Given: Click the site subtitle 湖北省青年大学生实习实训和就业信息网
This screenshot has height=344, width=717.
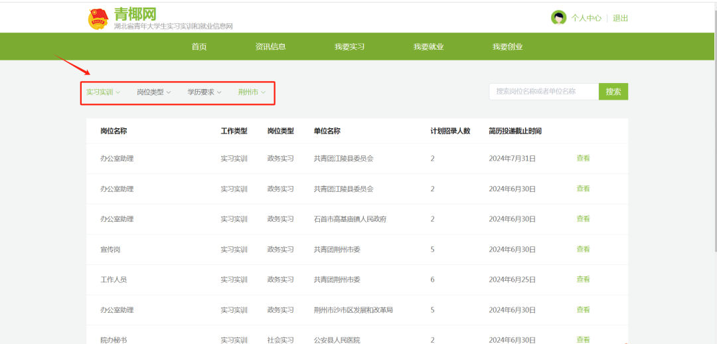Looking at the screenshot, I should (173, 27).
